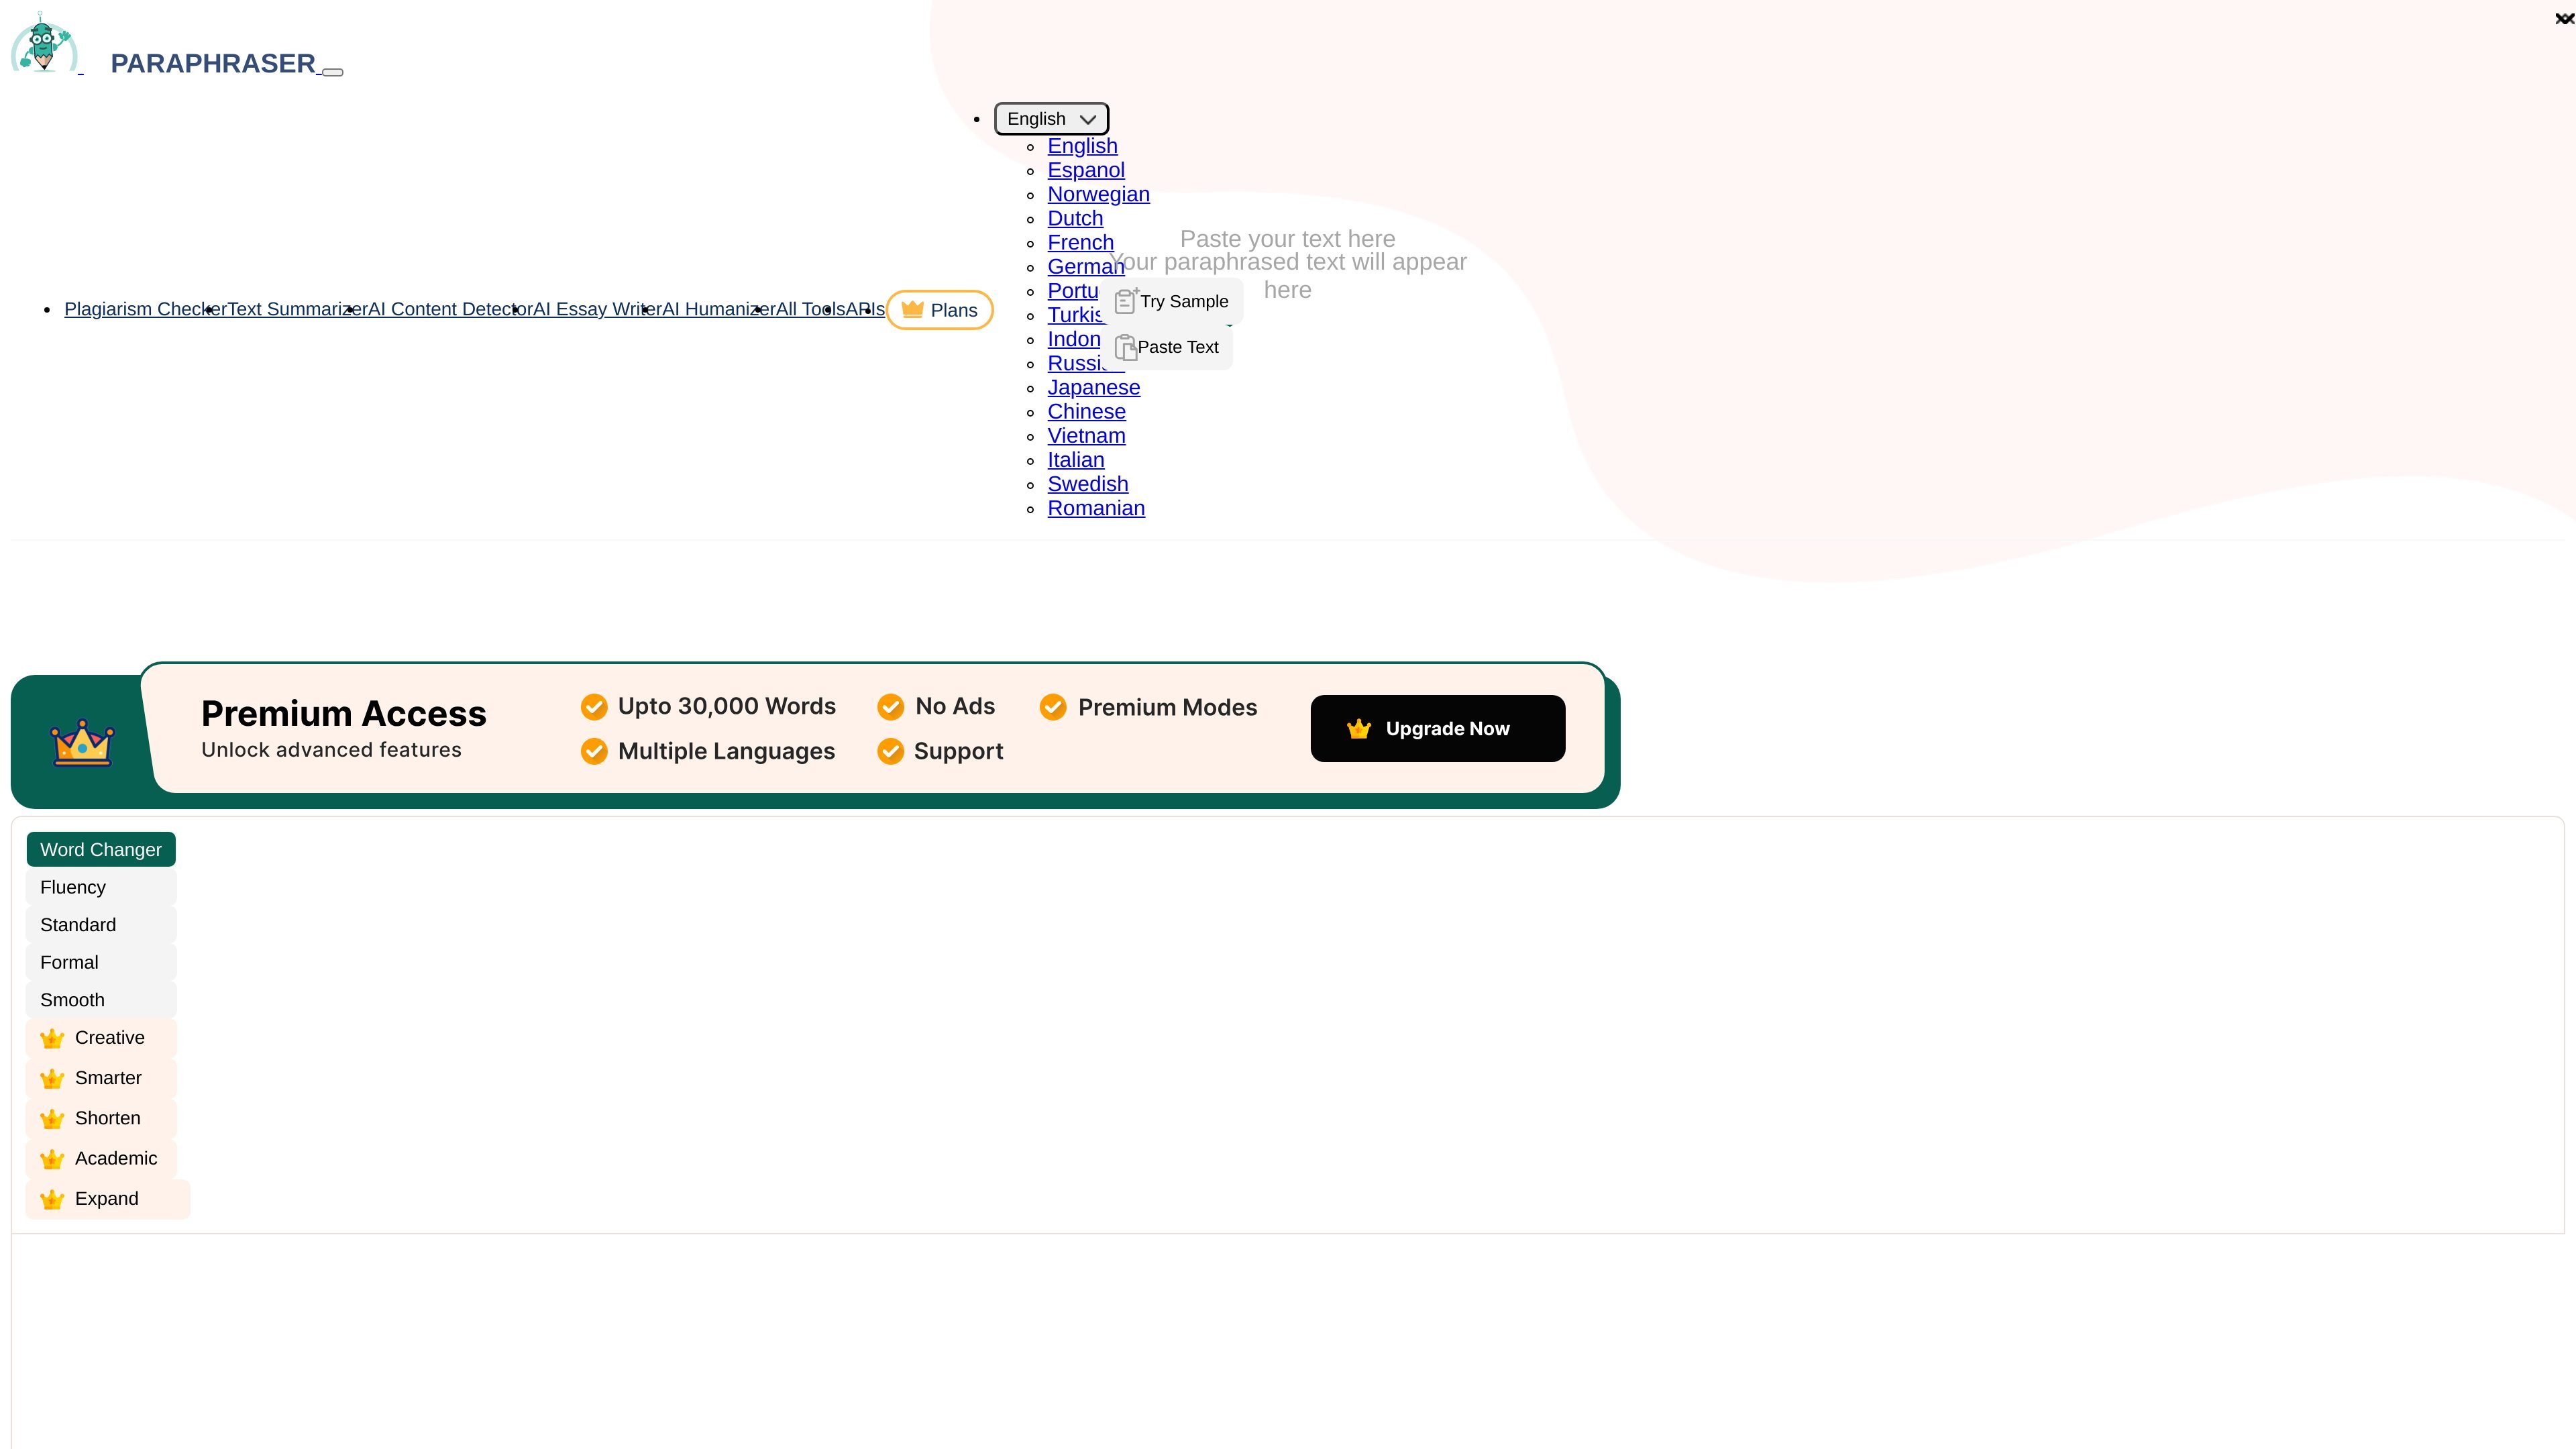2576x1449 pixels.
Task: Open the English language dropdown
Action: [x=1051, y=119]
